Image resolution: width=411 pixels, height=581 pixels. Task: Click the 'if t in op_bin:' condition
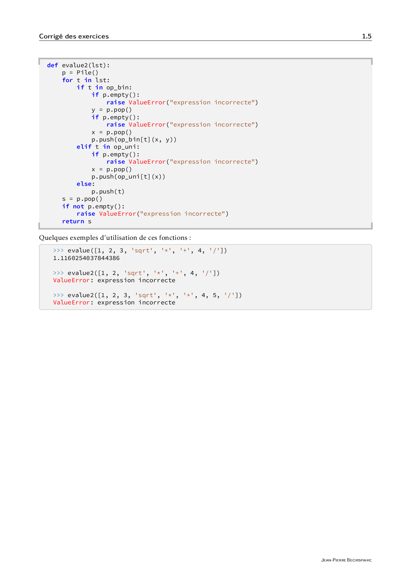click(x=104, y=87)
